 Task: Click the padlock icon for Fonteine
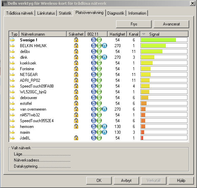[76, 69]
